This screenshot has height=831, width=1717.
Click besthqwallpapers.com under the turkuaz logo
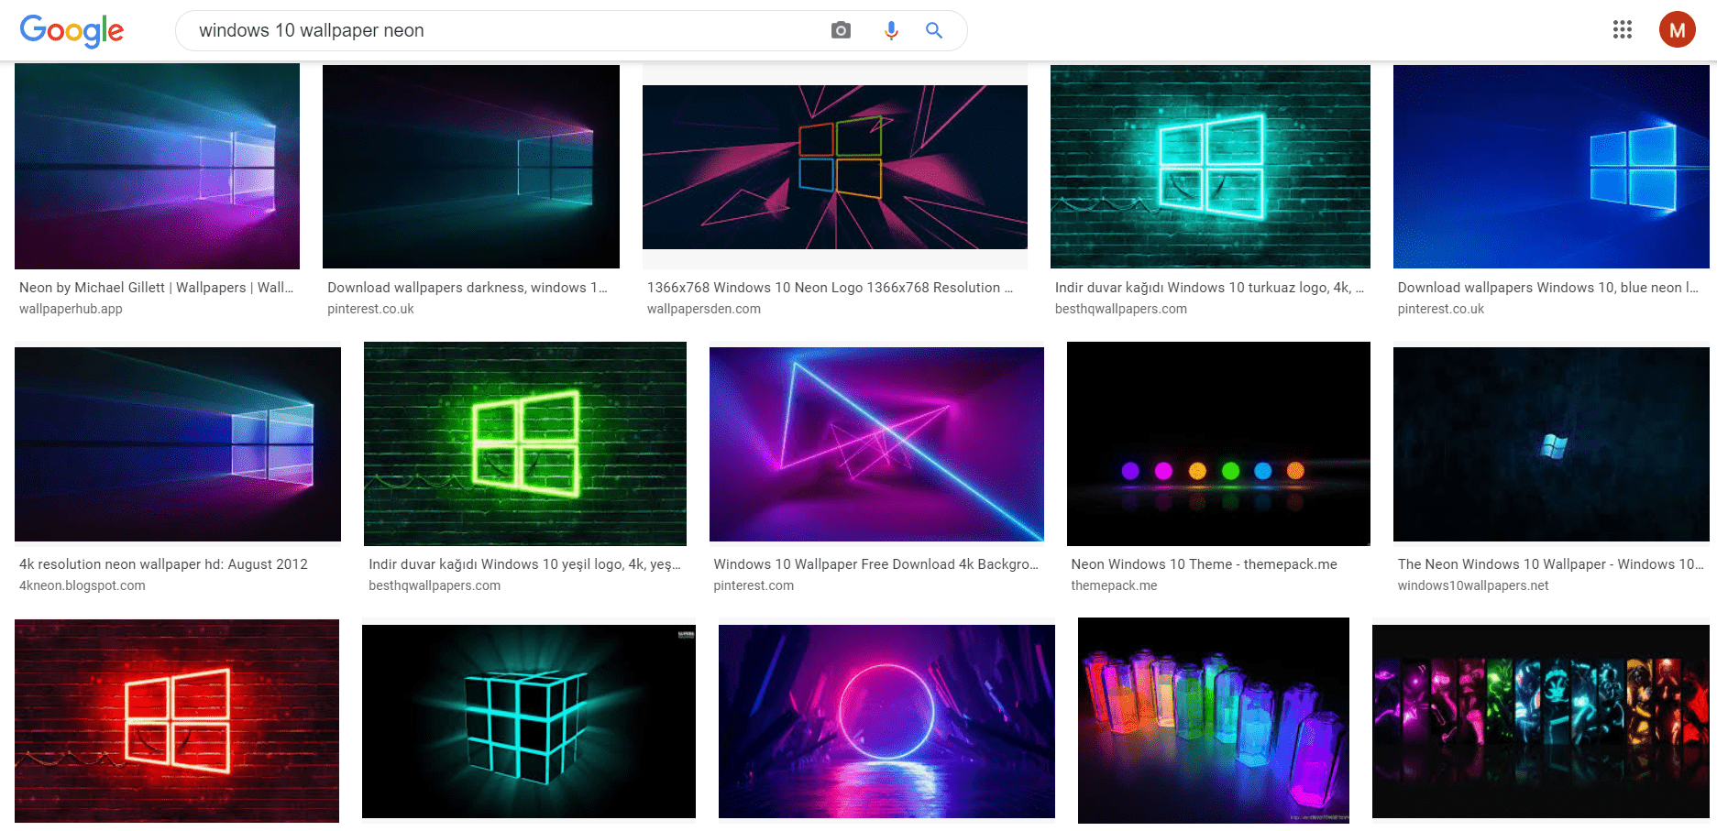[x=1121, y=309]
